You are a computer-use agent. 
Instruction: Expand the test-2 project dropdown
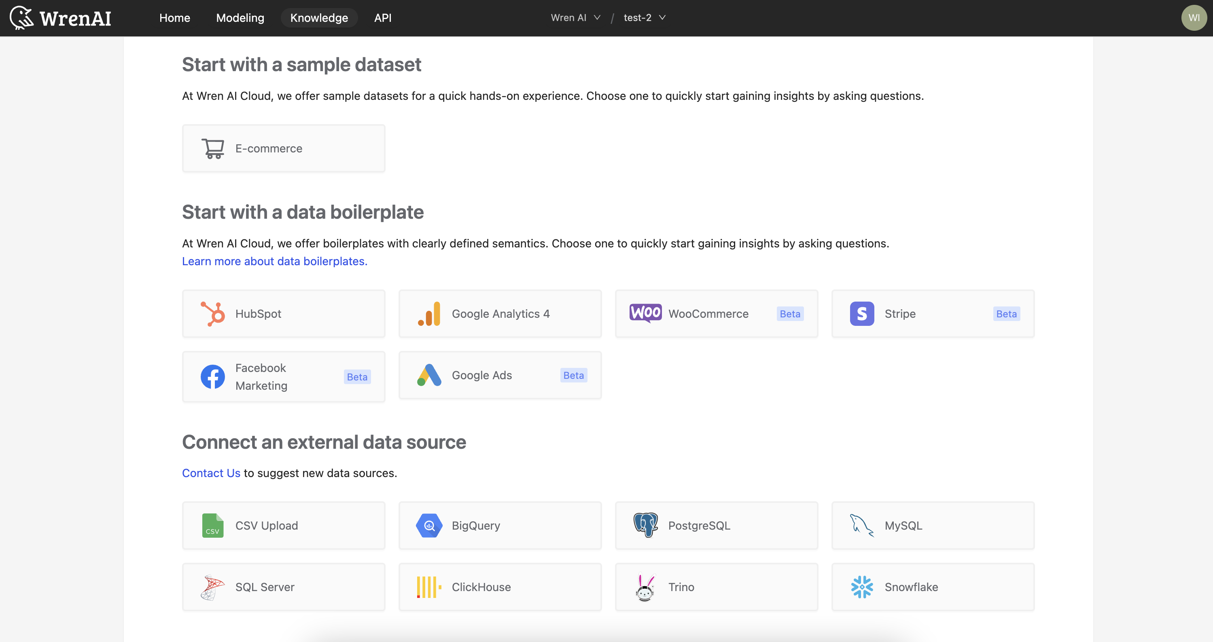[x=645, y=18]
